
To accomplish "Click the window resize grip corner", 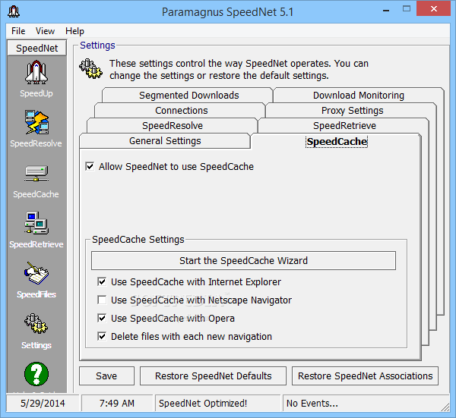I will click(x=445, y=407).
